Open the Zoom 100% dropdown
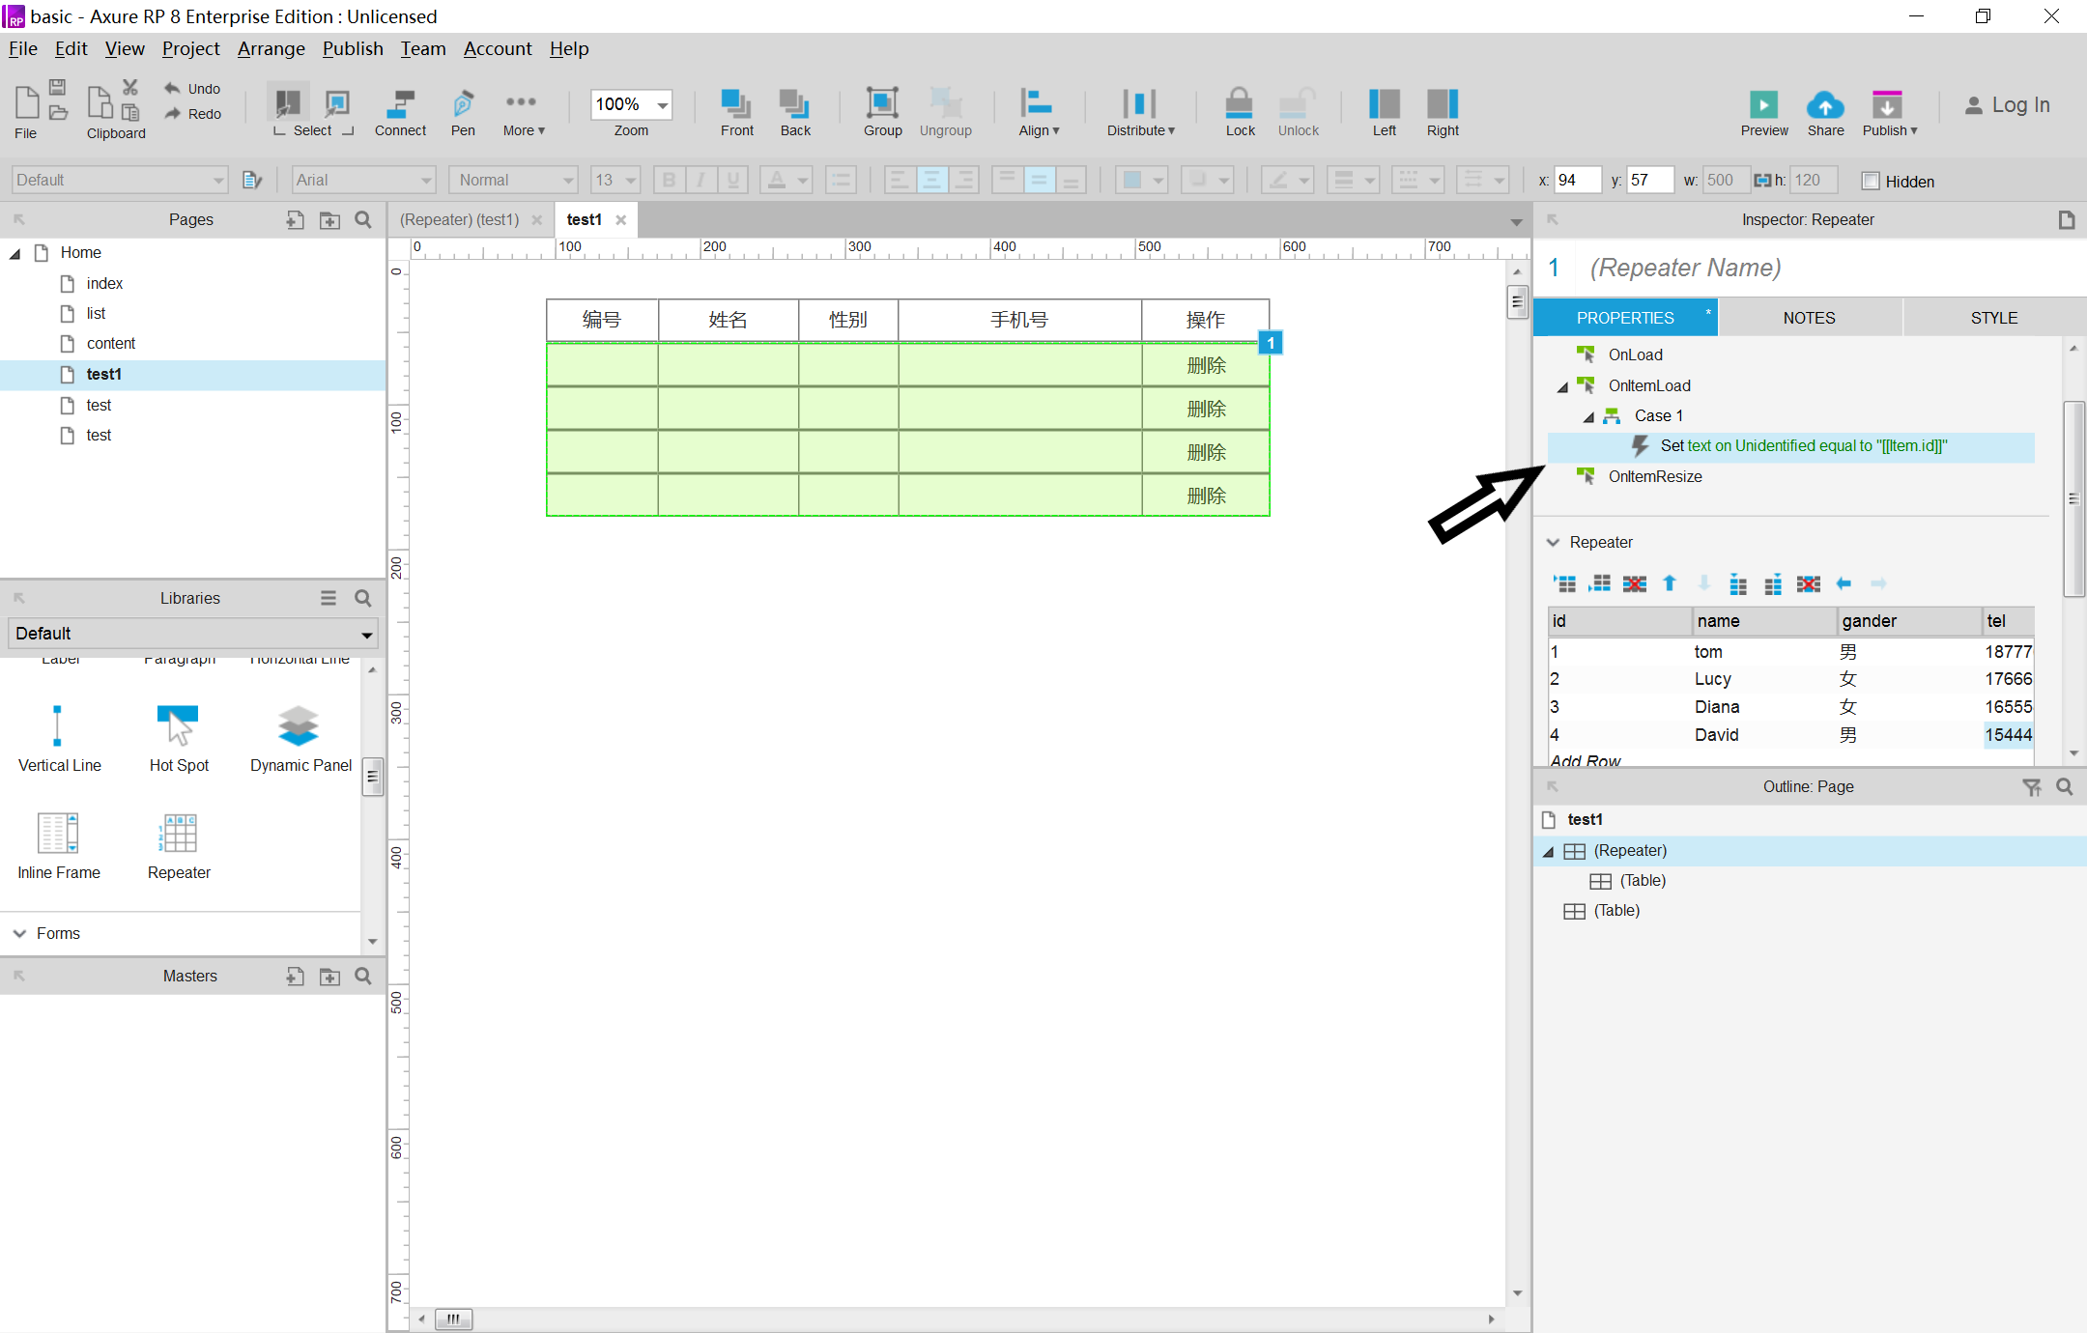This screenshot has width=2087, height=1333. point(663,104)
